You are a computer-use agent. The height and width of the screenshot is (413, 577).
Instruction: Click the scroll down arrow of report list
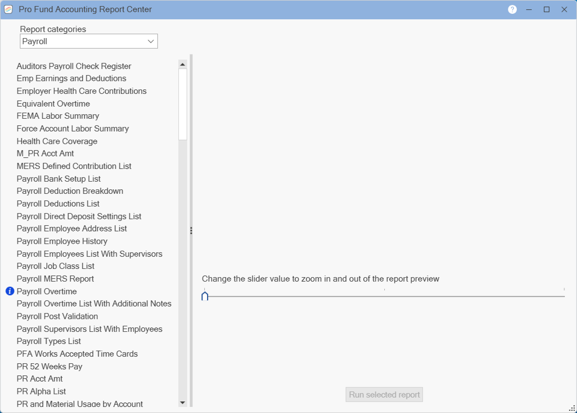click(x=182, y=403)
